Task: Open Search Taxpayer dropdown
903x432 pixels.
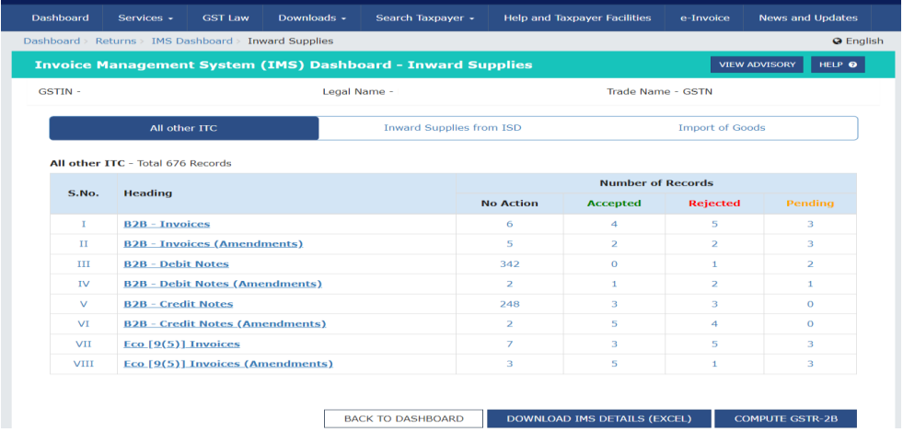Action: [x=425, y=18]
